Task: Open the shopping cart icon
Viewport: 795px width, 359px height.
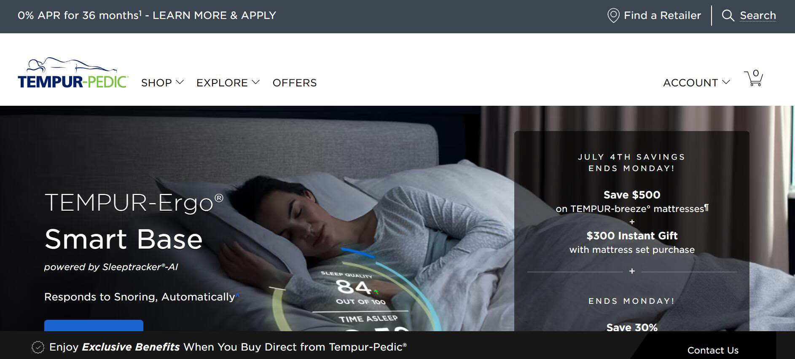Action: coord(753,78)
